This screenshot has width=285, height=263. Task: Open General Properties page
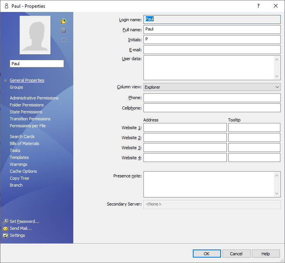point(27,80)
